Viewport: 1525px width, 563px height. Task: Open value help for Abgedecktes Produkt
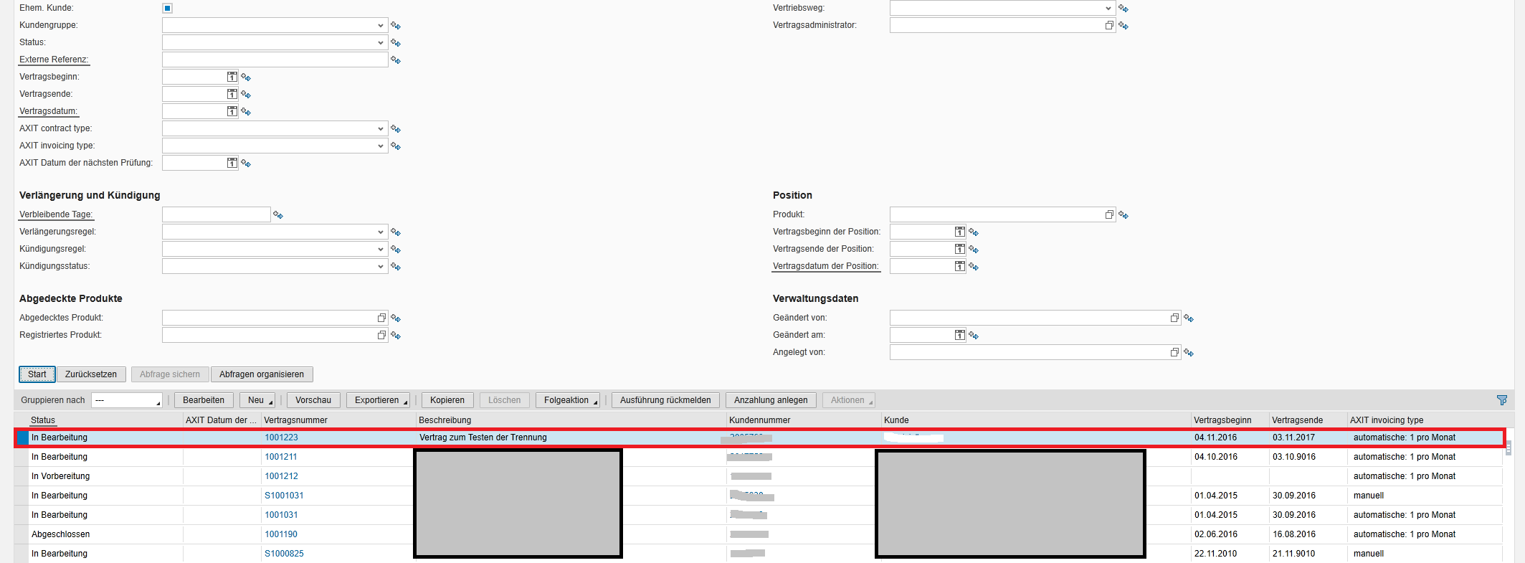pos(381,318)
